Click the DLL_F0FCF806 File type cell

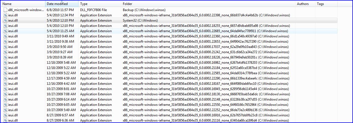point(93,10)
